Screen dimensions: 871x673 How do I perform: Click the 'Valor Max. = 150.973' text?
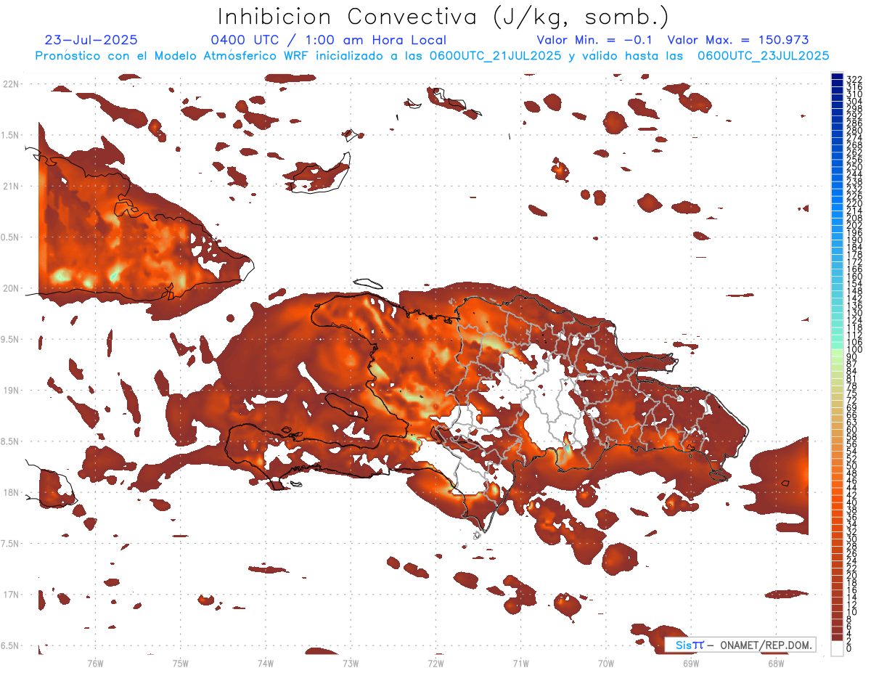[737, 40]
